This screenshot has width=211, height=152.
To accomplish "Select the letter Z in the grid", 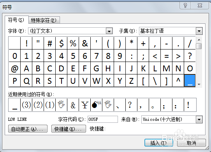I will click(x=132, y=81).
